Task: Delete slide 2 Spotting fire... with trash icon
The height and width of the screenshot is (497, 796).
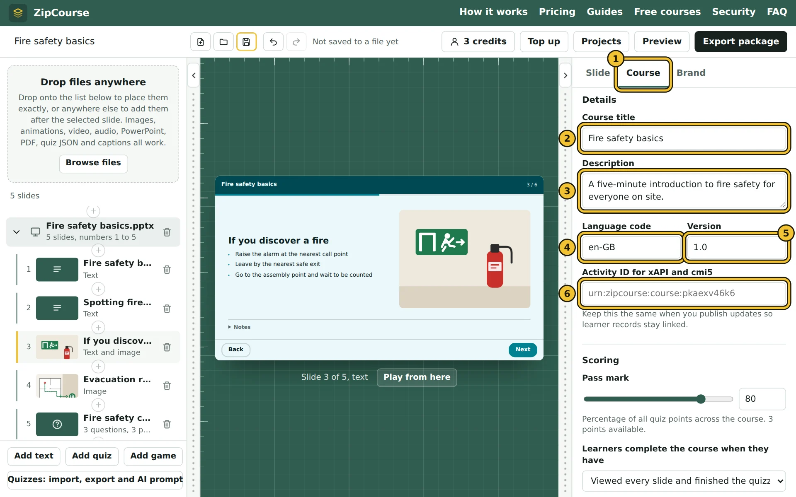Action: coord(167,309)
